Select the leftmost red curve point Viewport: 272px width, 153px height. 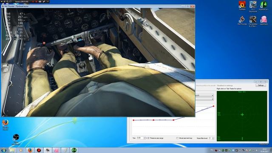(133, 120)
